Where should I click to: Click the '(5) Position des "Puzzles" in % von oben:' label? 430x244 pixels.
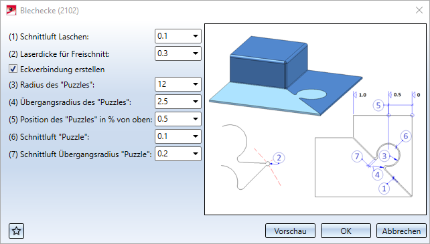pos(80,120)
